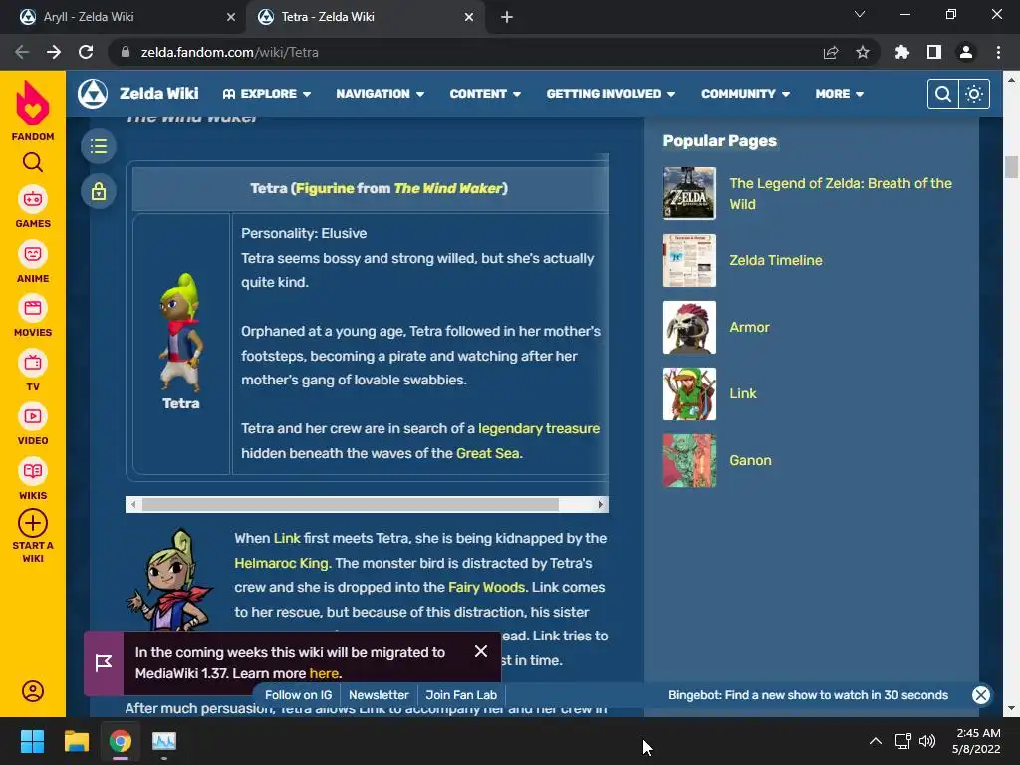Open the table of contents list icon

[99, 146]
